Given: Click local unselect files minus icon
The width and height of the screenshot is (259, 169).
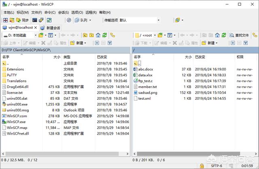Looking at the screenshot, I should 104,43.
